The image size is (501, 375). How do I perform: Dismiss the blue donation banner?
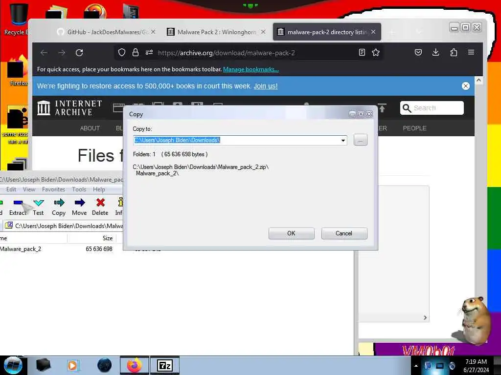click(466, 86)
